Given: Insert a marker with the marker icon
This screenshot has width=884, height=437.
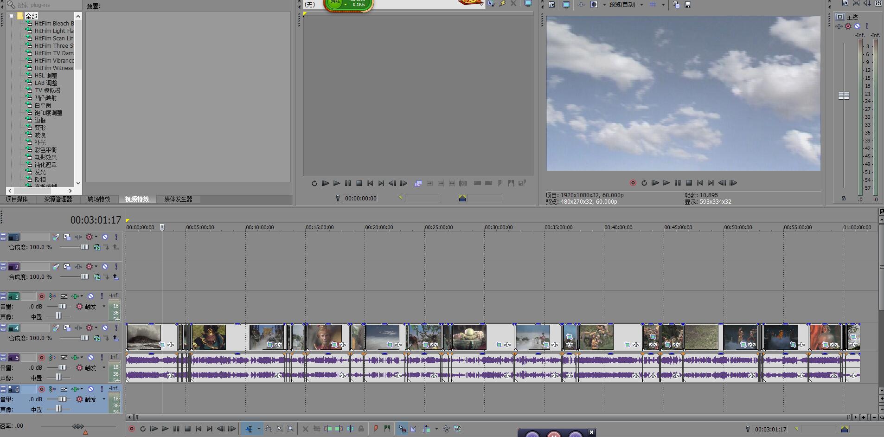Looking at the screenshot, I should [x=376, y=429].
